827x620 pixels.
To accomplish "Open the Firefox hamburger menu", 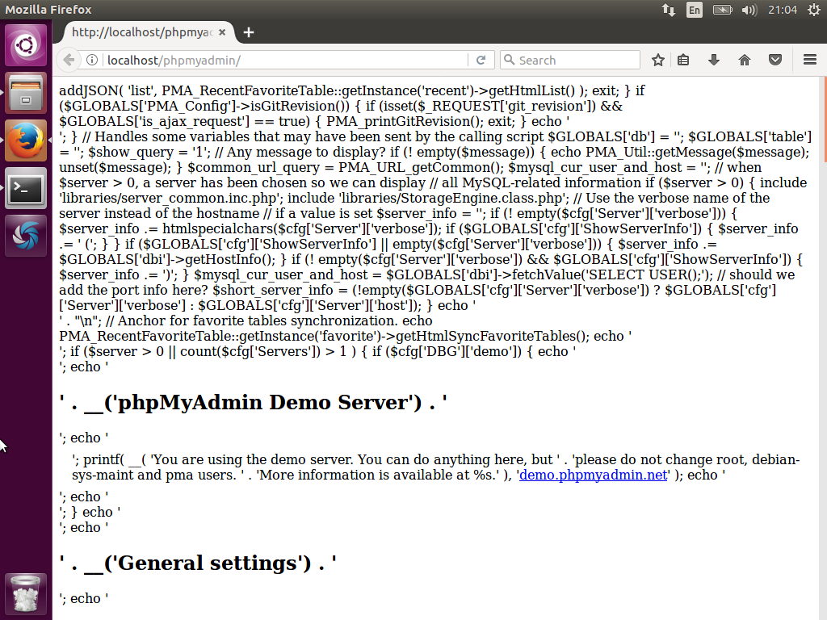I will click(808, 60).
